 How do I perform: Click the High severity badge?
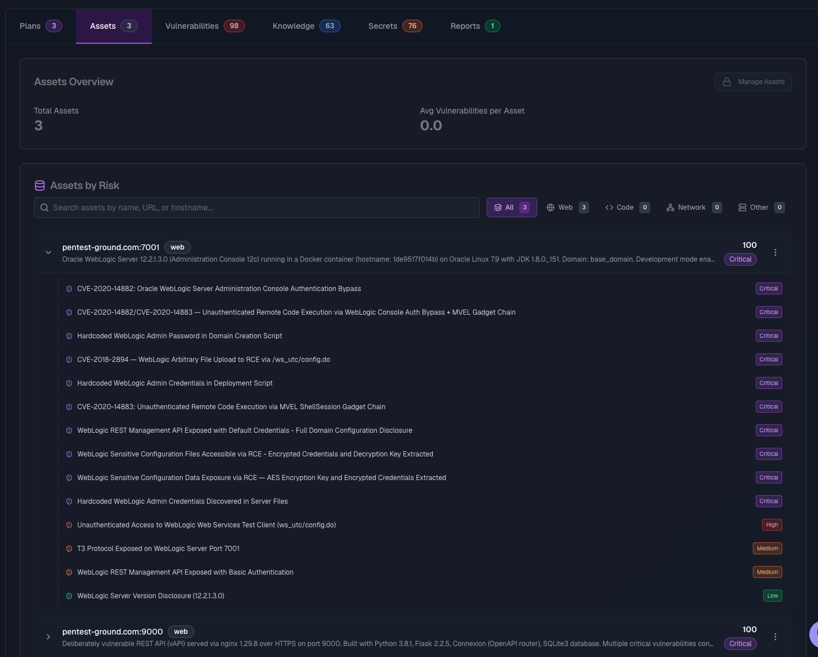click(772, 525)
